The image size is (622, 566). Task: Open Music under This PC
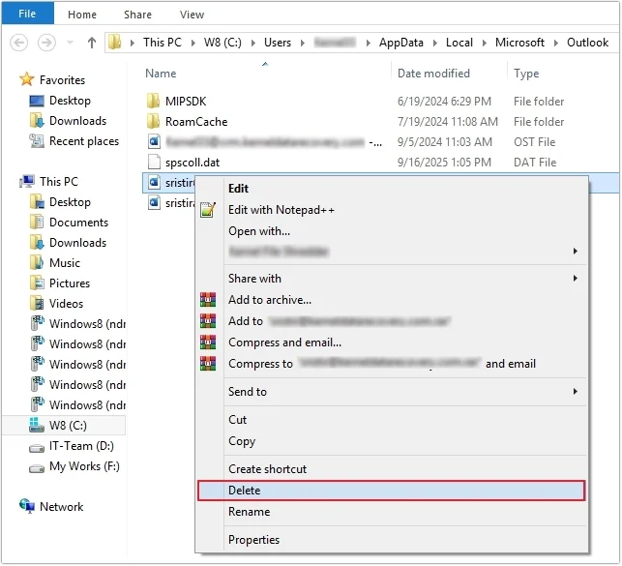pyautogui.click(x=65, y=263)
